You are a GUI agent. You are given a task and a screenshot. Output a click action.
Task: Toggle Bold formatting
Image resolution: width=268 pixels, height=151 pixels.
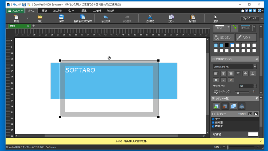click(216, 80)
